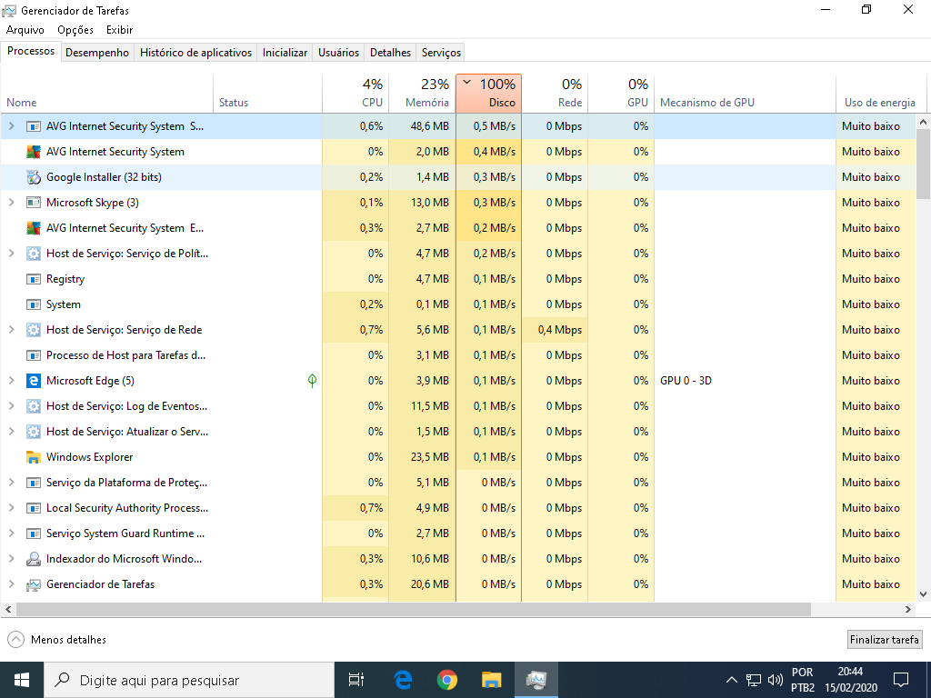The image size is (931, 698).
Task: Click the Microsoft Edge (5) process icon
Action: 34,381
